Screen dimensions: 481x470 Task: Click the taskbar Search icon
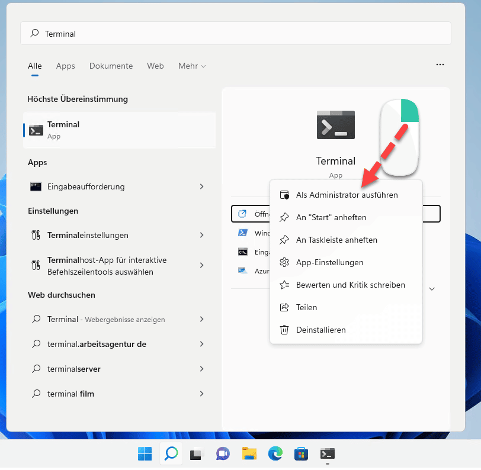pos(171,454)
